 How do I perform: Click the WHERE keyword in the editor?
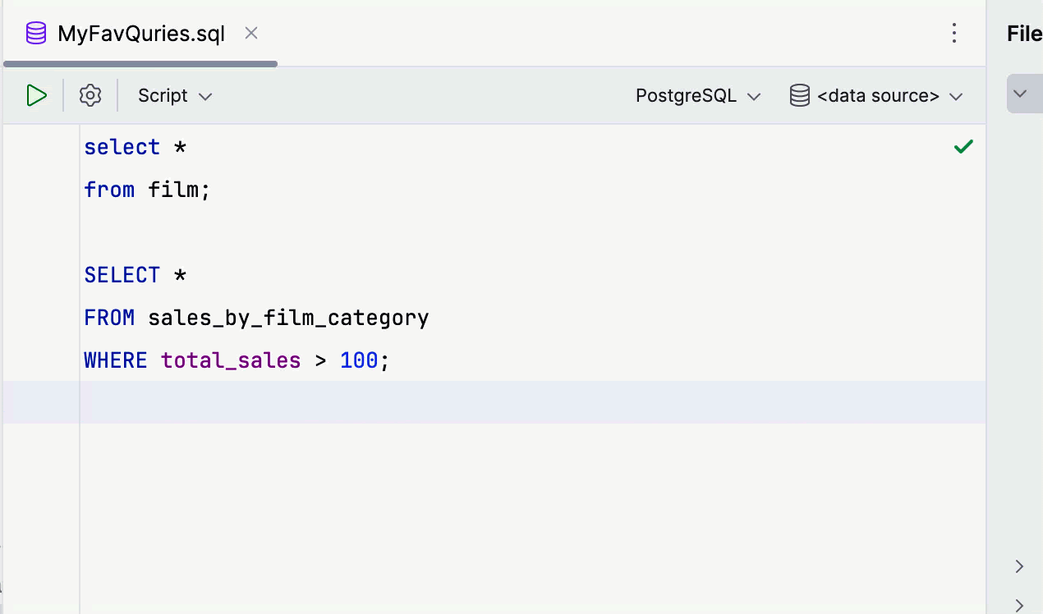click(115, 360)
